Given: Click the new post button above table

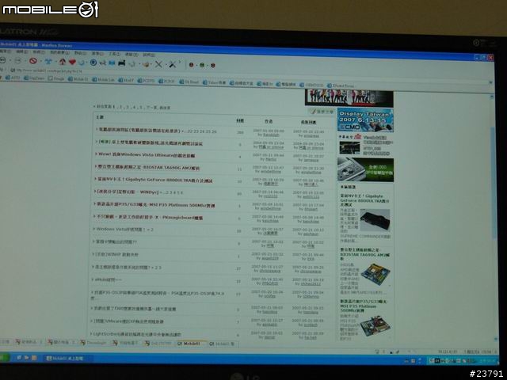Looking at the screenshot, I should click(322, 112).
